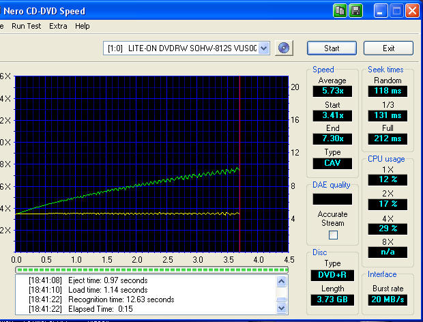This screenshot has height=322, width=423.
Task: Open the LITE-ON DVDRW drive dropdown
Action: pyautogui.click(x=263, y=48)
